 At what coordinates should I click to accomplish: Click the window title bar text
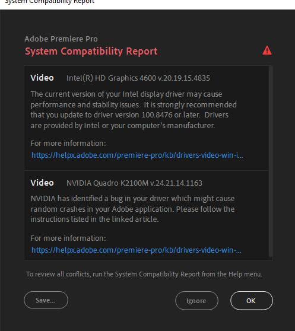50,2
